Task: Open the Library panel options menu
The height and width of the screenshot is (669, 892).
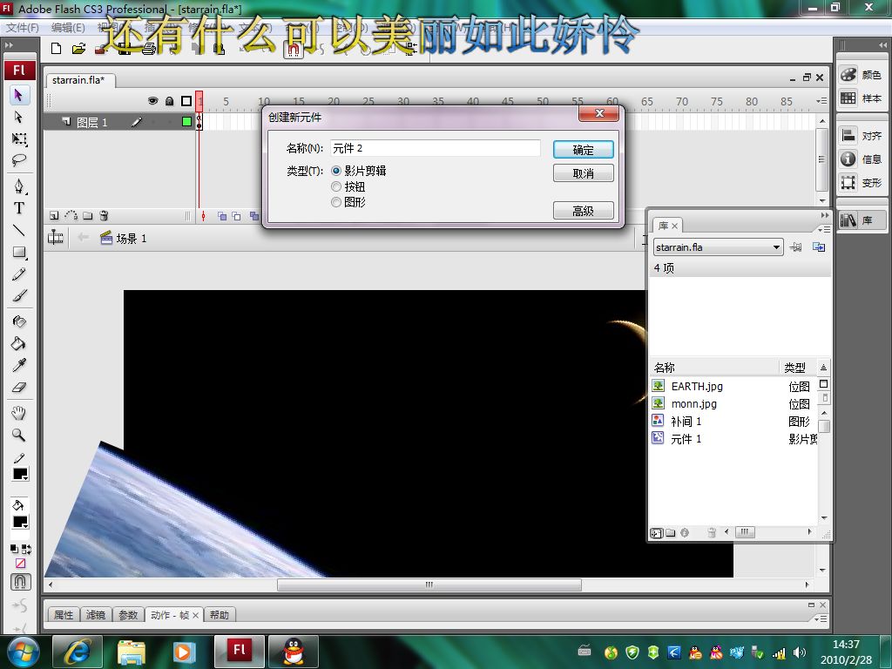Action: pos(823,229)
